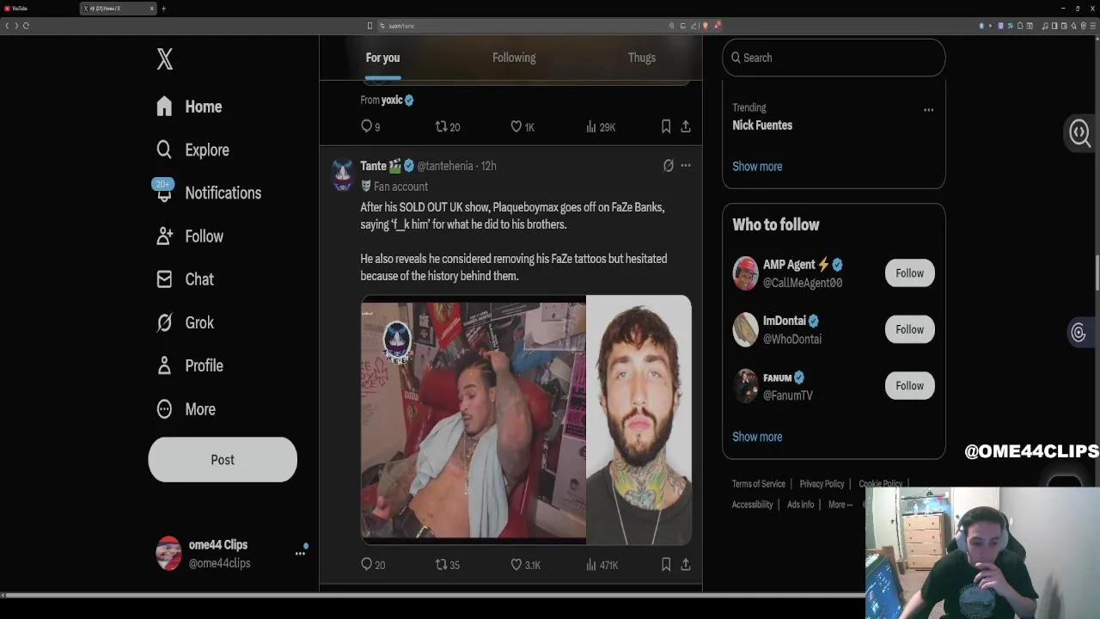Switch to the YouTube browser tab
The image size is (1100, 619).
click(x=39, y=9)
